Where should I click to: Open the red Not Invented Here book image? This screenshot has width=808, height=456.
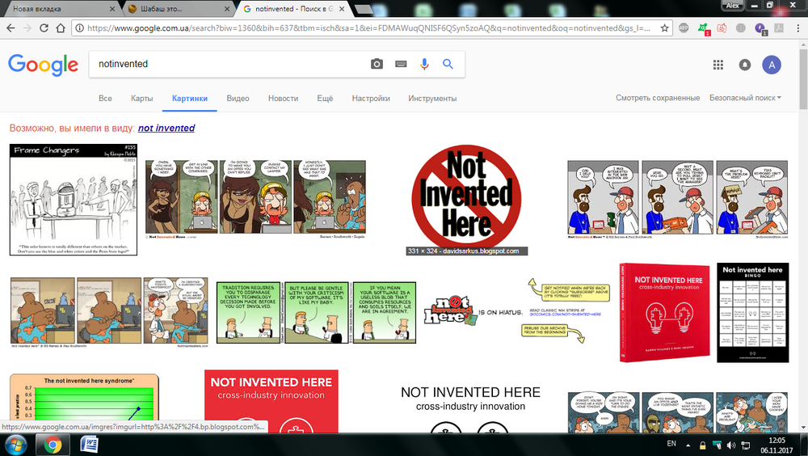coord(665,313)
